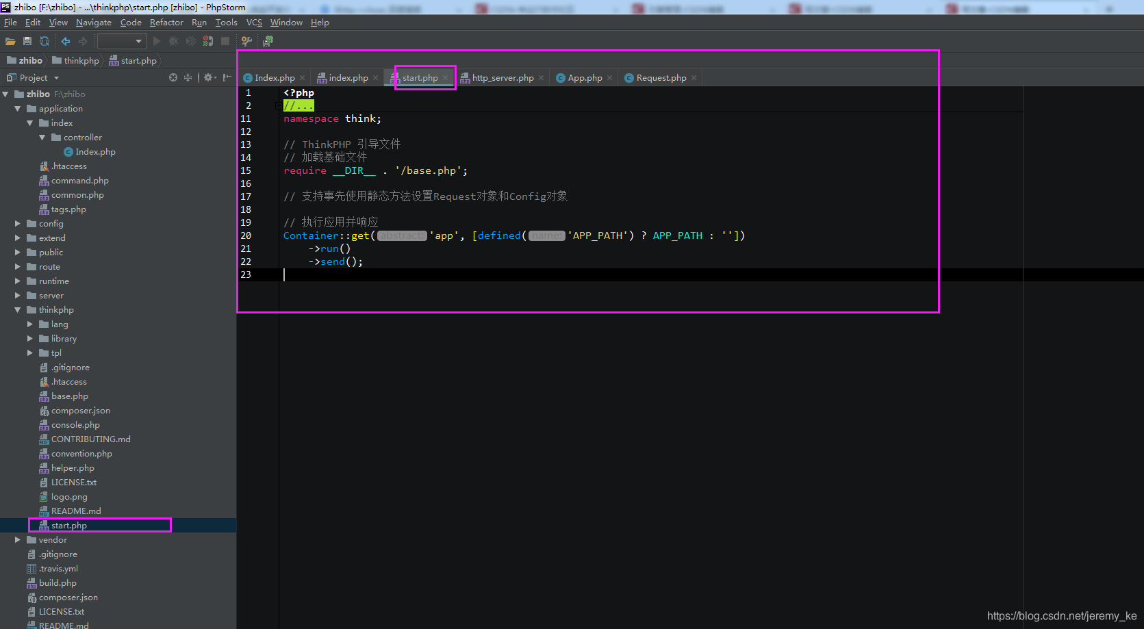Open the File menu
Viewport: 1144px width, 629px height.
click(x=10, y=23)
